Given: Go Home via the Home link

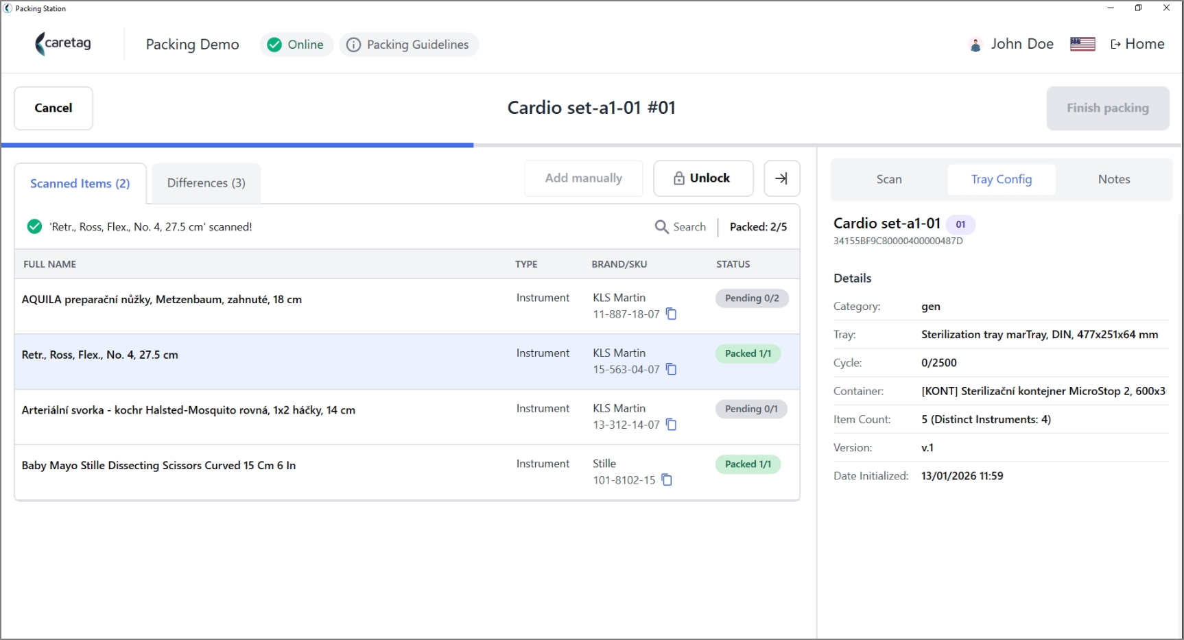Looking at the screenshot, I should 1137,44.
